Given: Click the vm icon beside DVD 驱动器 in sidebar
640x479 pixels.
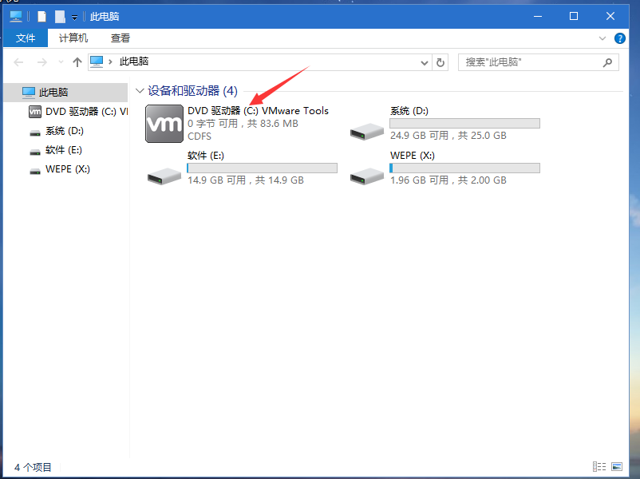Looking at the screenshot, I should (x=35, y=112).
